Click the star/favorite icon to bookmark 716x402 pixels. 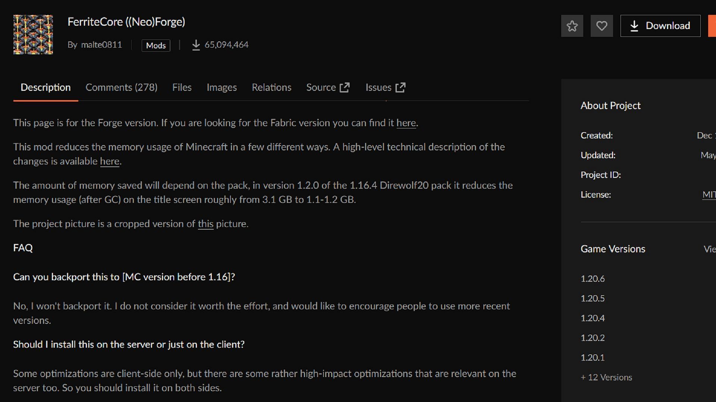pyautogui.click(x=571, y=26)
